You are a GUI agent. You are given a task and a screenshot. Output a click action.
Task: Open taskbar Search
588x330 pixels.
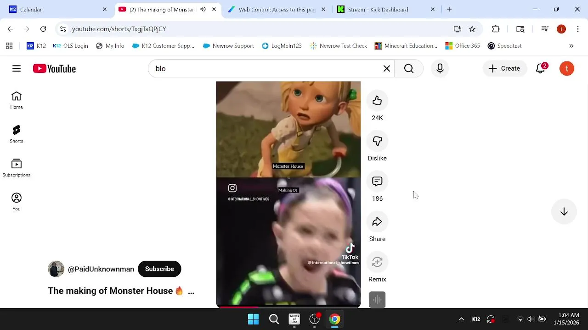(x=274, y=319)
